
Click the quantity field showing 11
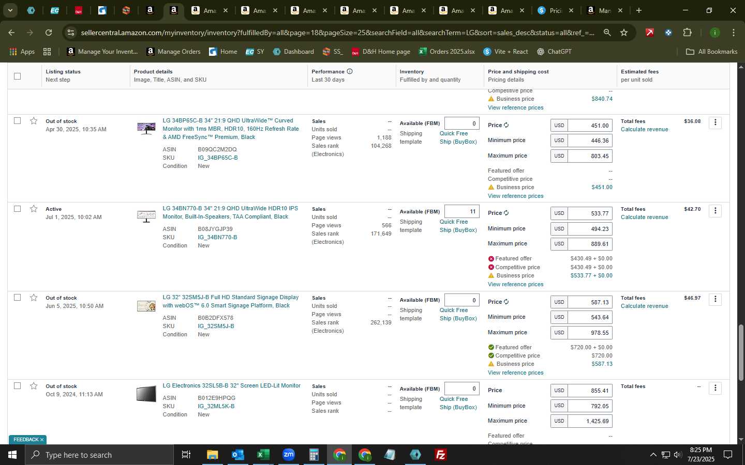[461, 211]
